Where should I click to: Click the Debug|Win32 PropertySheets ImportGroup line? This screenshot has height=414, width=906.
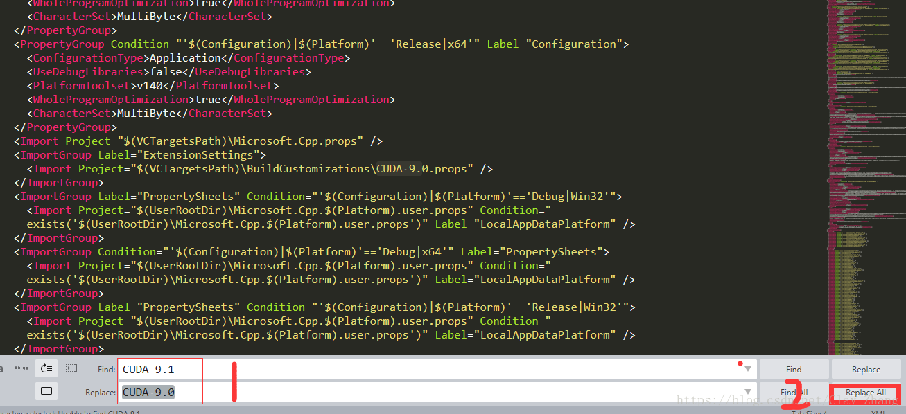coord(318,196)
